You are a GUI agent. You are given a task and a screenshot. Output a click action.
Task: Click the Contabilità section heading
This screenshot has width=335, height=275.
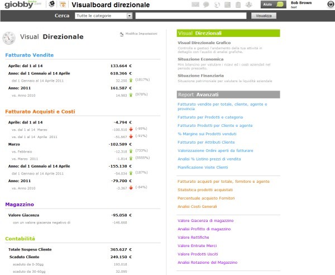[x=20, y=239]
